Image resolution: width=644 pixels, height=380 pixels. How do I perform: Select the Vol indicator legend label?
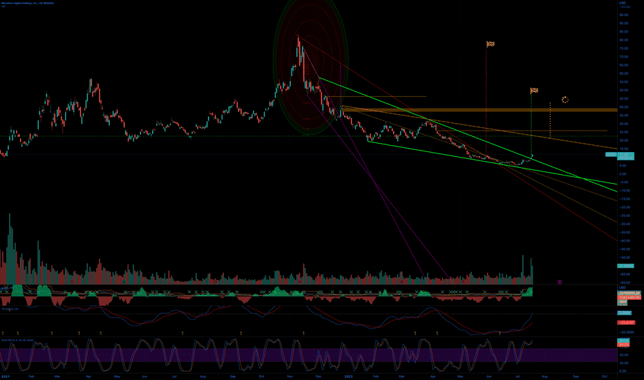3,6
